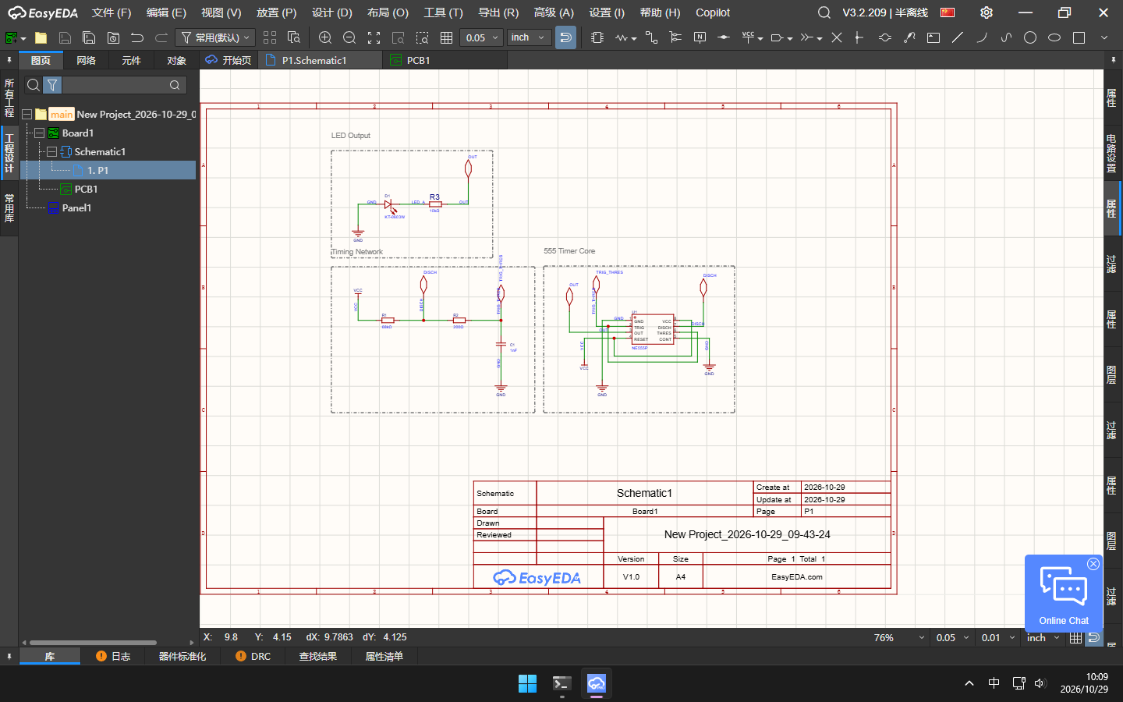This screenshot has width=1123, height=702.
Task: Click Copilot in the menu bar
Action: coord(713,12)
